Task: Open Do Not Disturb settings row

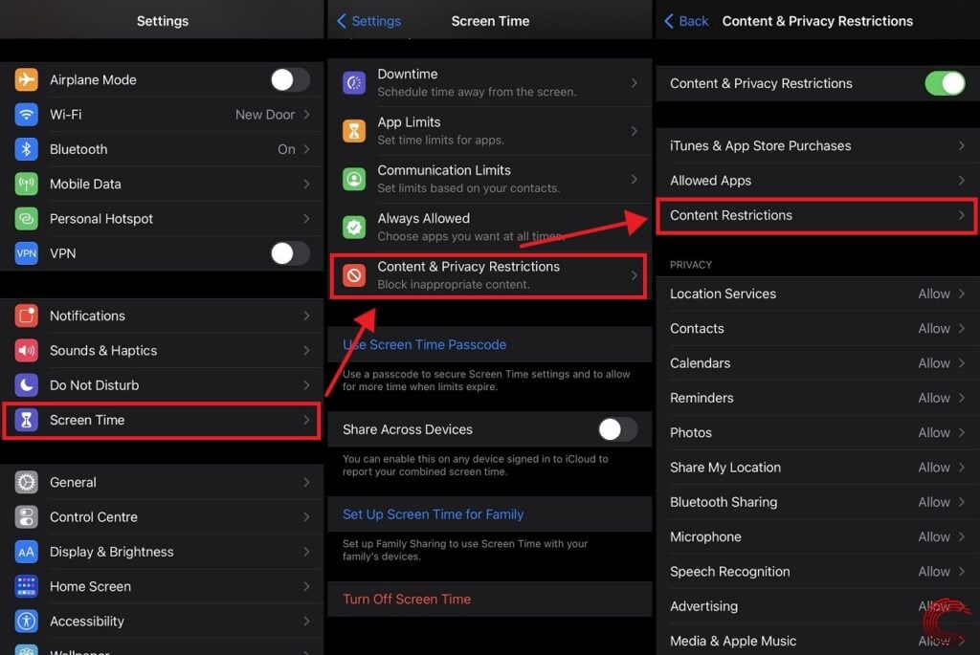Action: click(162, 385)
